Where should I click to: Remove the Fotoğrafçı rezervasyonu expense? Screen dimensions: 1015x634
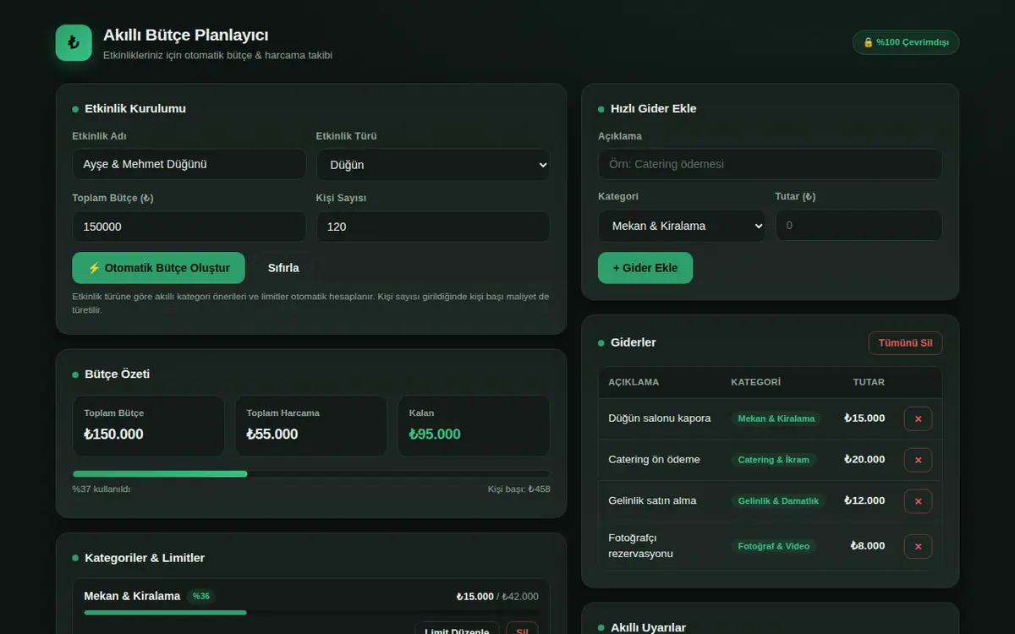[x=918, y=546]
